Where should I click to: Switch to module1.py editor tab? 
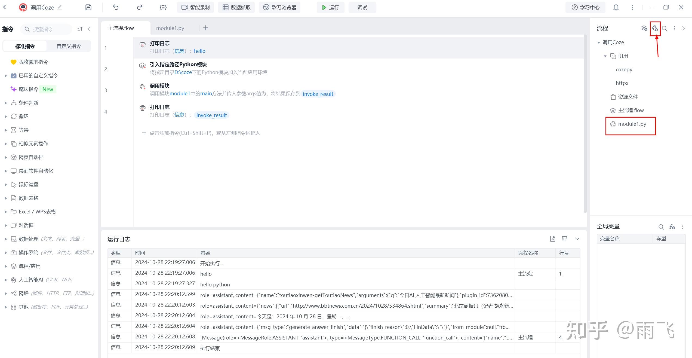click(x=170, y=28)
